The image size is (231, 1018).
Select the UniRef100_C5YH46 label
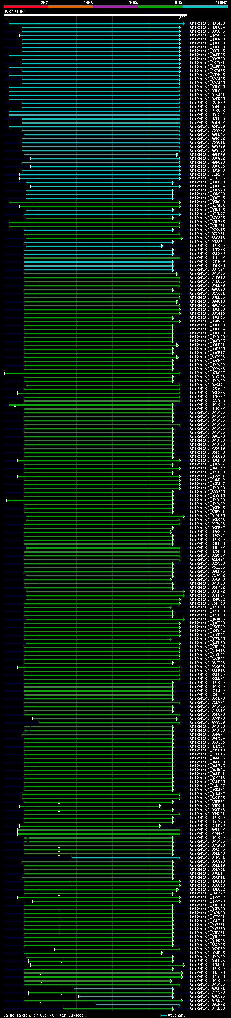[207, 75]
